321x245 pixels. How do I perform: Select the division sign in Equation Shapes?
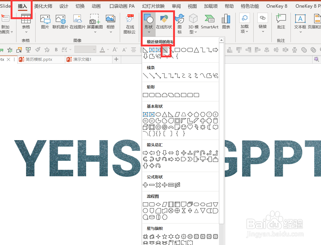[165, 185]
